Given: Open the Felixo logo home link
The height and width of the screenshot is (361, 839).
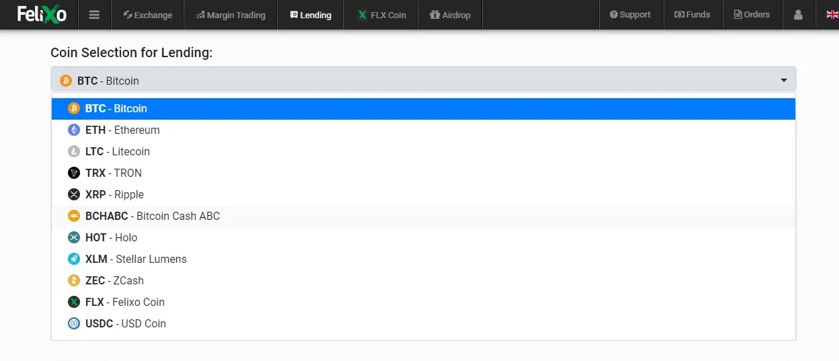Looking at the screenshot, I should (x=42, y=13).
